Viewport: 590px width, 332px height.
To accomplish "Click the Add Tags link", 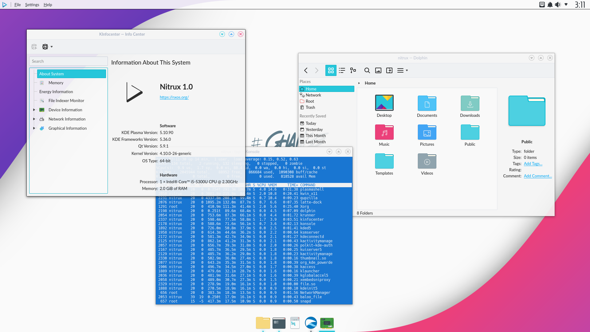I will point(533,164).
